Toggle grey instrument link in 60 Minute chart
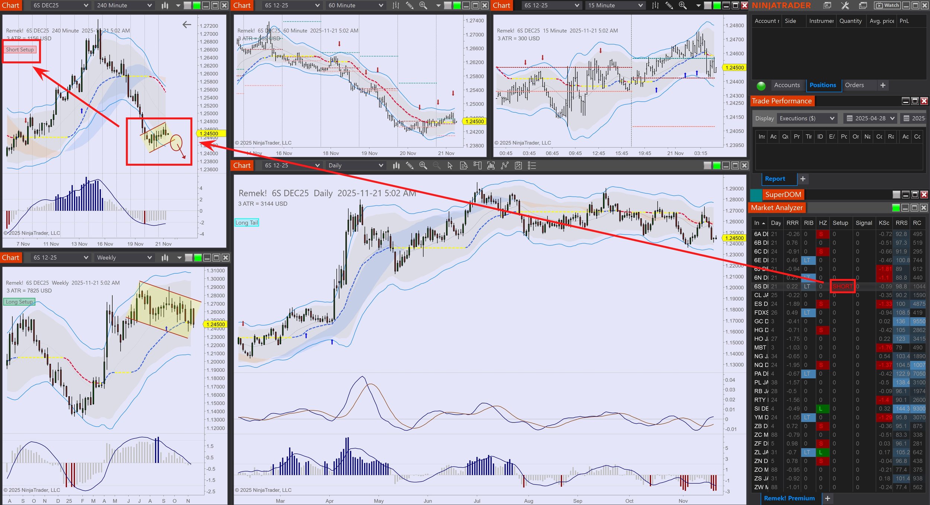 click(448, 6)
